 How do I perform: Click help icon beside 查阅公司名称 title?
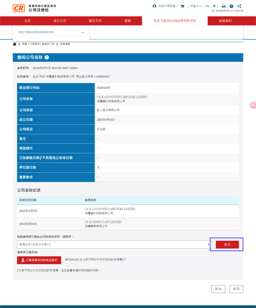point(47,57)
